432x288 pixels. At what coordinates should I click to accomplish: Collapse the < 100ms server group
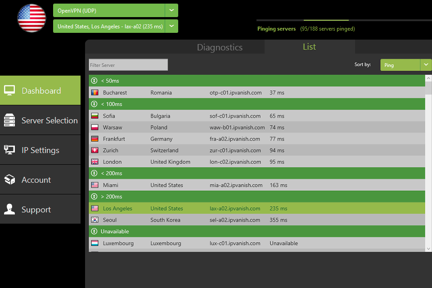pos(94,104)
